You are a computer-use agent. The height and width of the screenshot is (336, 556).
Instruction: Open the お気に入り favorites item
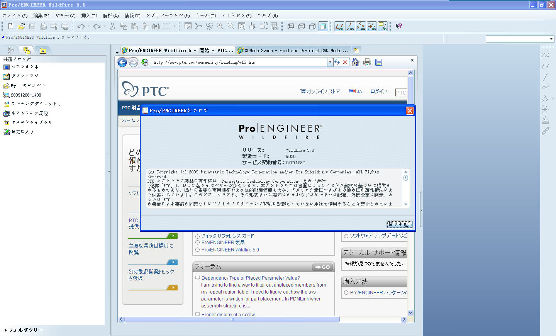19,132
